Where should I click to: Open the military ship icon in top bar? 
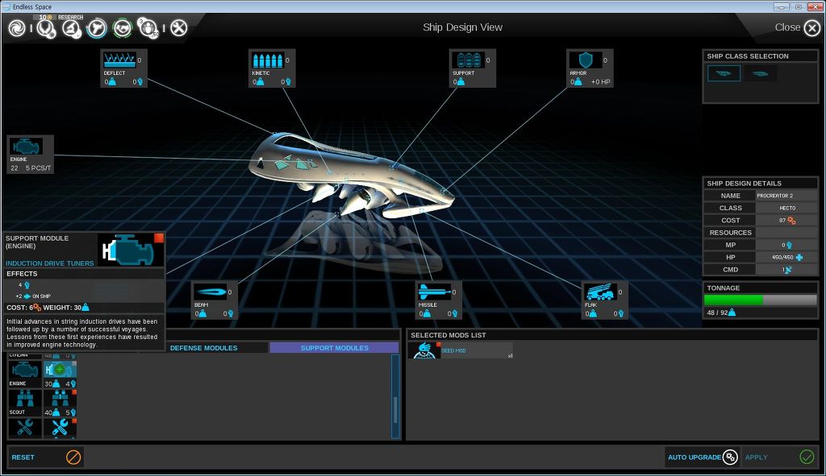pos(97,28)
